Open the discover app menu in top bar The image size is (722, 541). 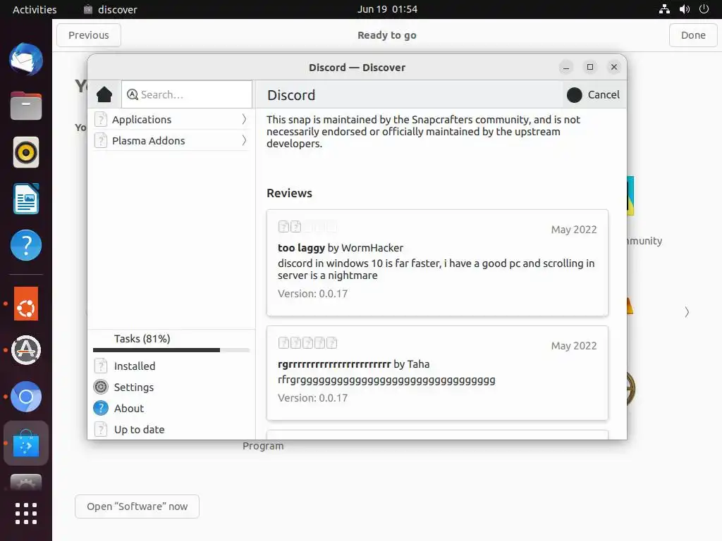click(111, 9)
